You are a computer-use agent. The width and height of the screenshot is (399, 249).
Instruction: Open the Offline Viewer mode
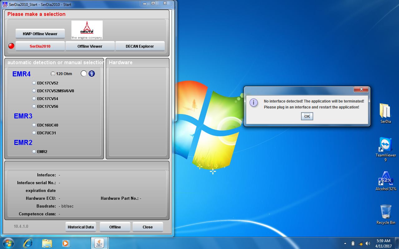click(x=90, y=46)
